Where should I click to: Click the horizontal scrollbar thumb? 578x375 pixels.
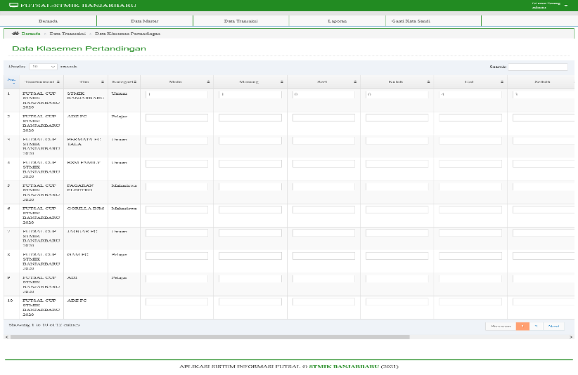tap(210, 336)
